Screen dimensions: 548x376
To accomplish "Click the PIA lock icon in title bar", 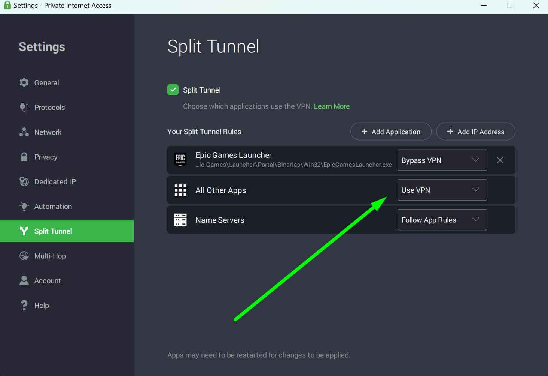I will coord(7,6).
